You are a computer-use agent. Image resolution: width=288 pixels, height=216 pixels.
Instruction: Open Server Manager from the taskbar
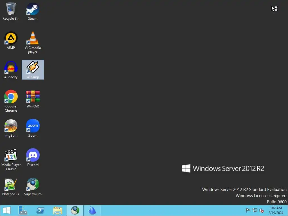click(23, 210)
